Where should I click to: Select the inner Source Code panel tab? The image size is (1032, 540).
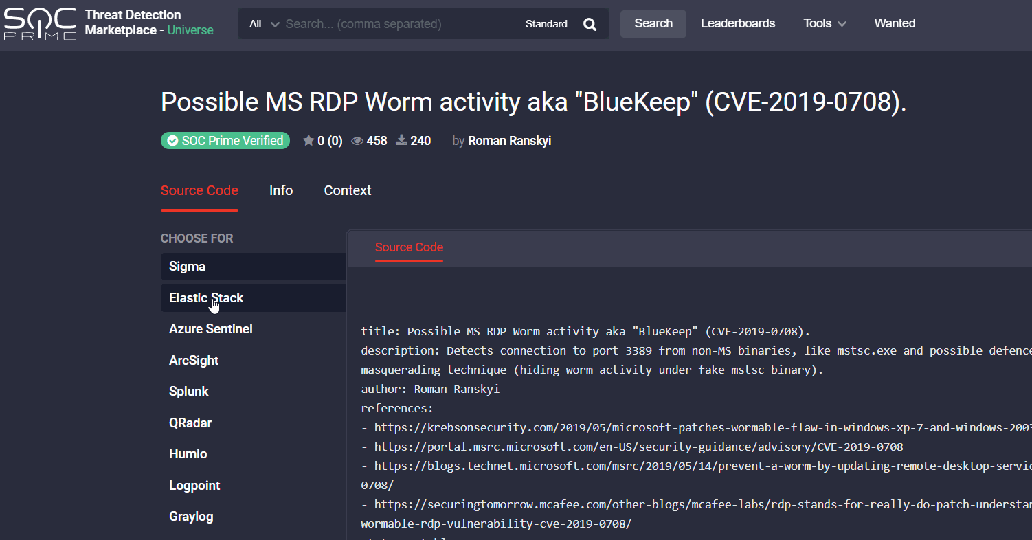[409, 247]
